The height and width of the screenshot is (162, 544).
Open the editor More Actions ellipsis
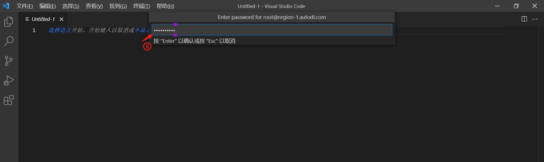(535, 19)
